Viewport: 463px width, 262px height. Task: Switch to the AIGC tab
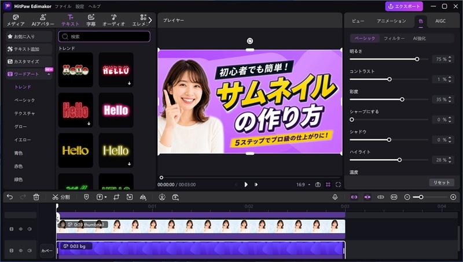(x=440, y=21)
